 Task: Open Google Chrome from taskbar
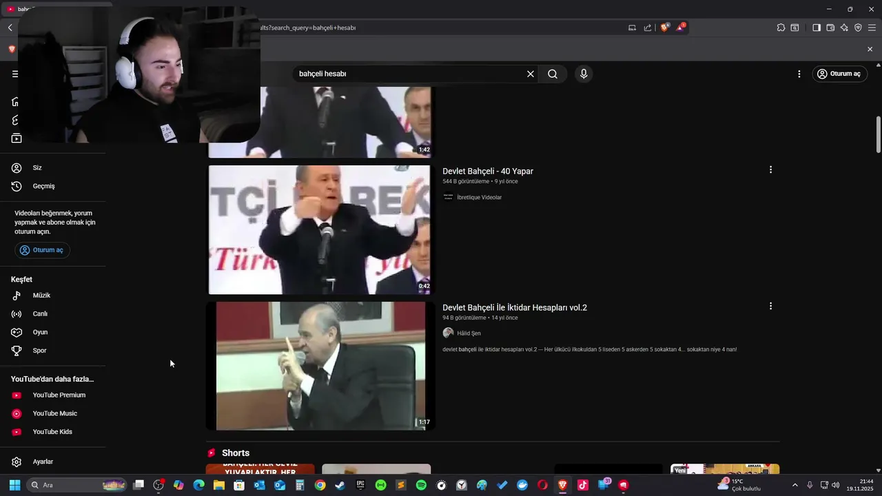(320, 485)
